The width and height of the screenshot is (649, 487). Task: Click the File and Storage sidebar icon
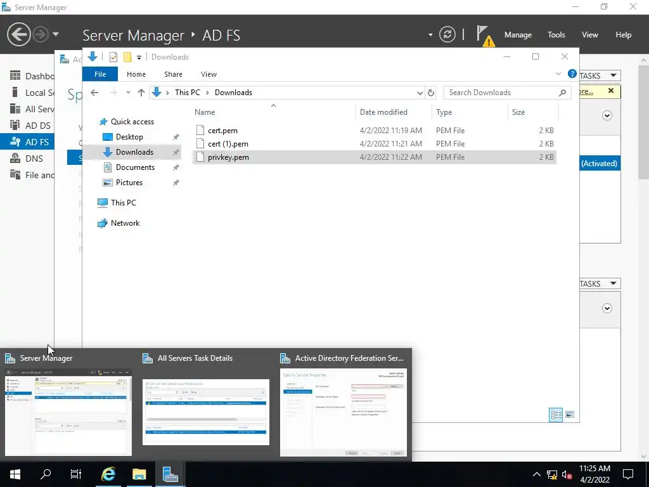[15, 175]
